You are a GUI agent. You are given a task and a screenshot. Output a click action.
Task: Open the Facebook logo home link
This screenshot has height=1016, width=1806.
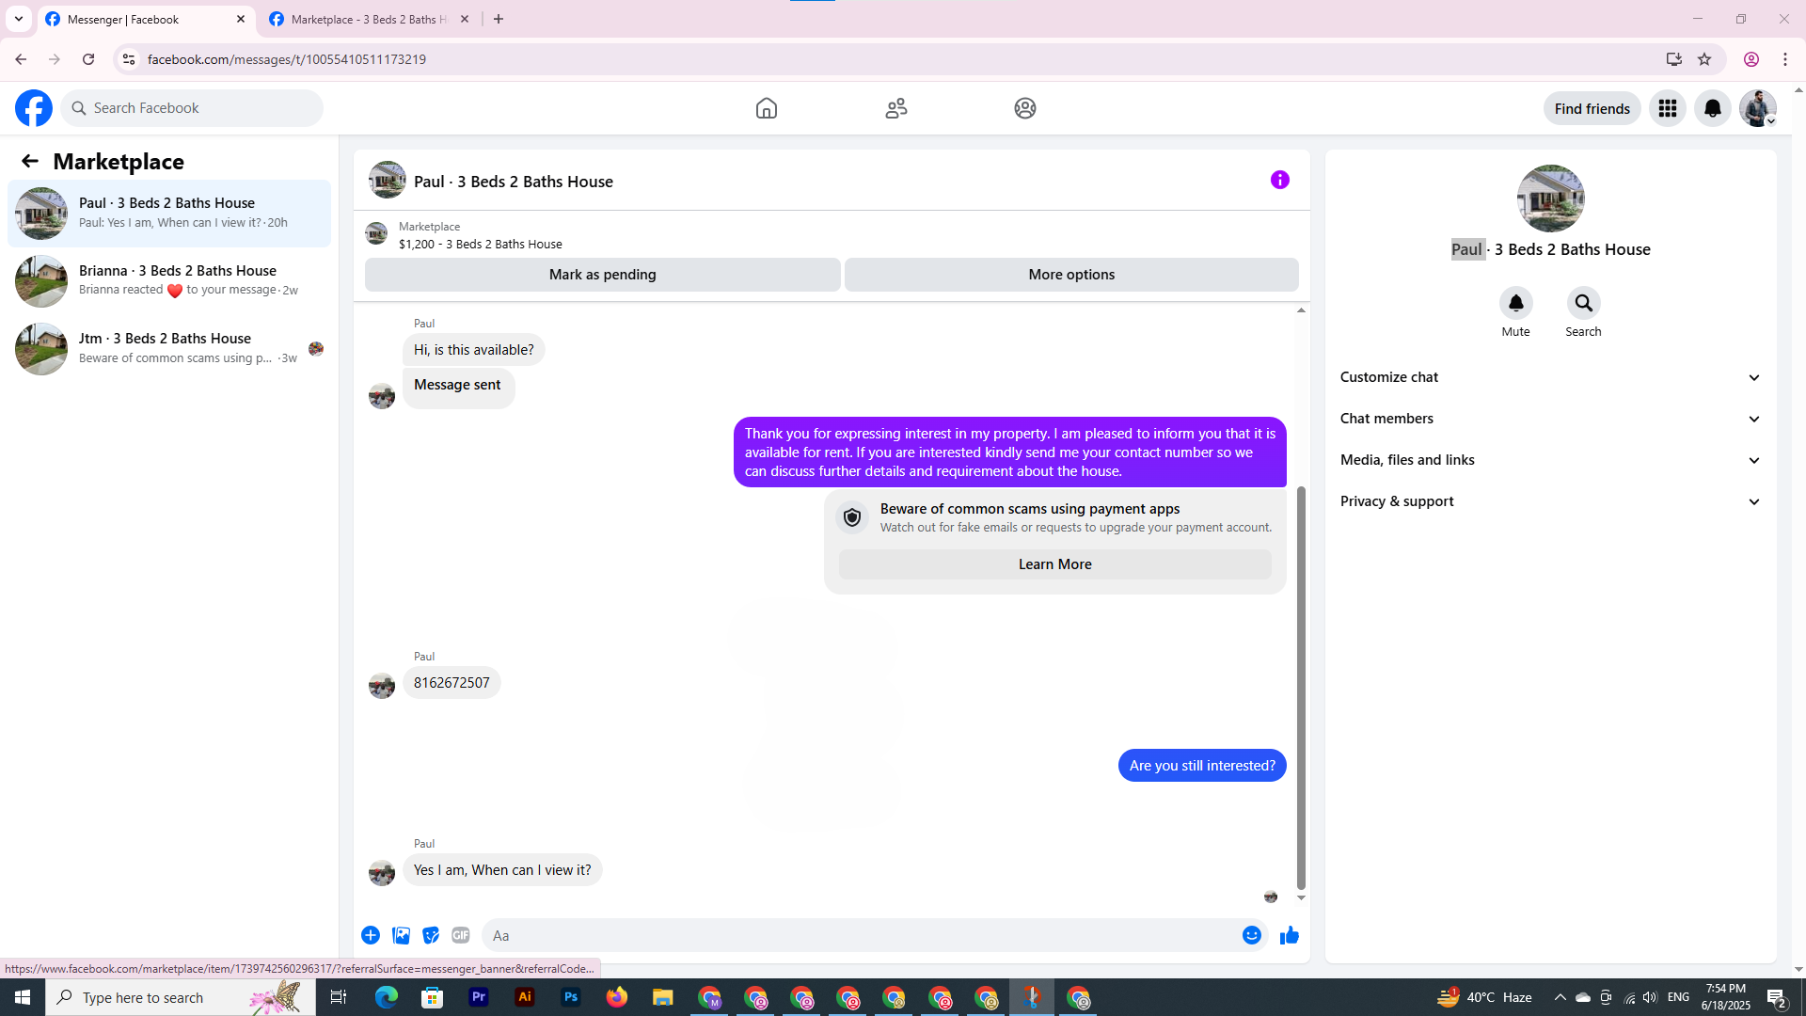(x=34, y=108)
